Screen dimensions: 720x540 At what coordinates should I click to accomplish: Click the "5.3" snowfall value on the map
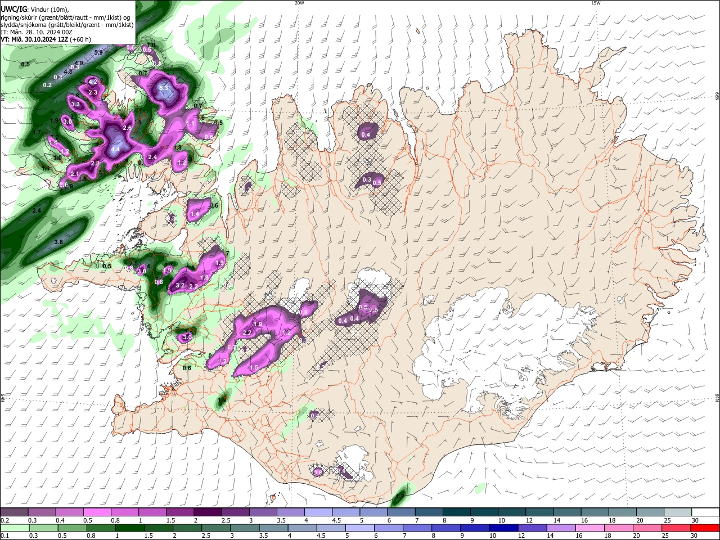click(164, 88)
